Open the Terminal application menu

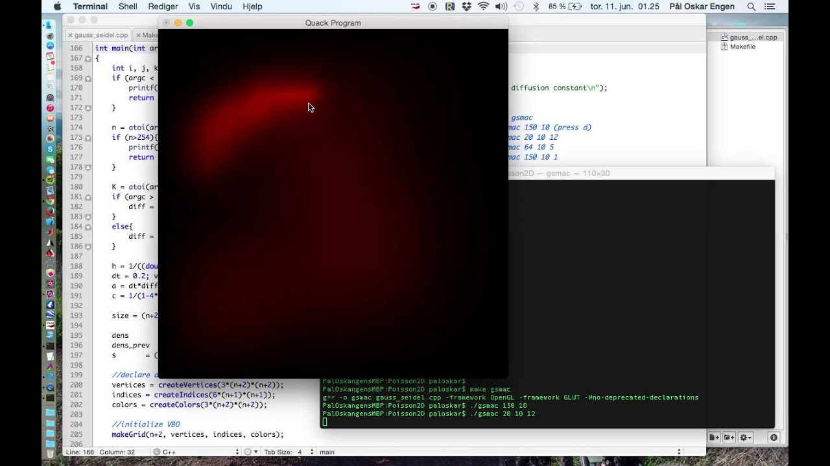coord(90,6)
